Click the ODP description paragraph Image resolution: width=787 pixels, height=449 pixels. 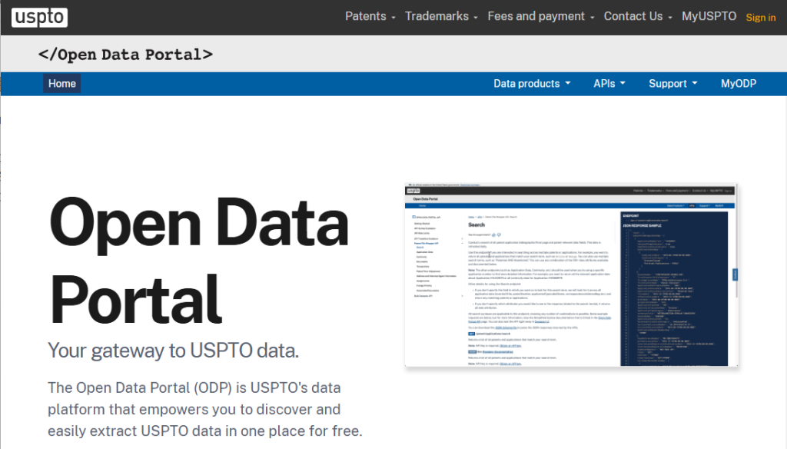pyautogui.click(x=204, y=409)
